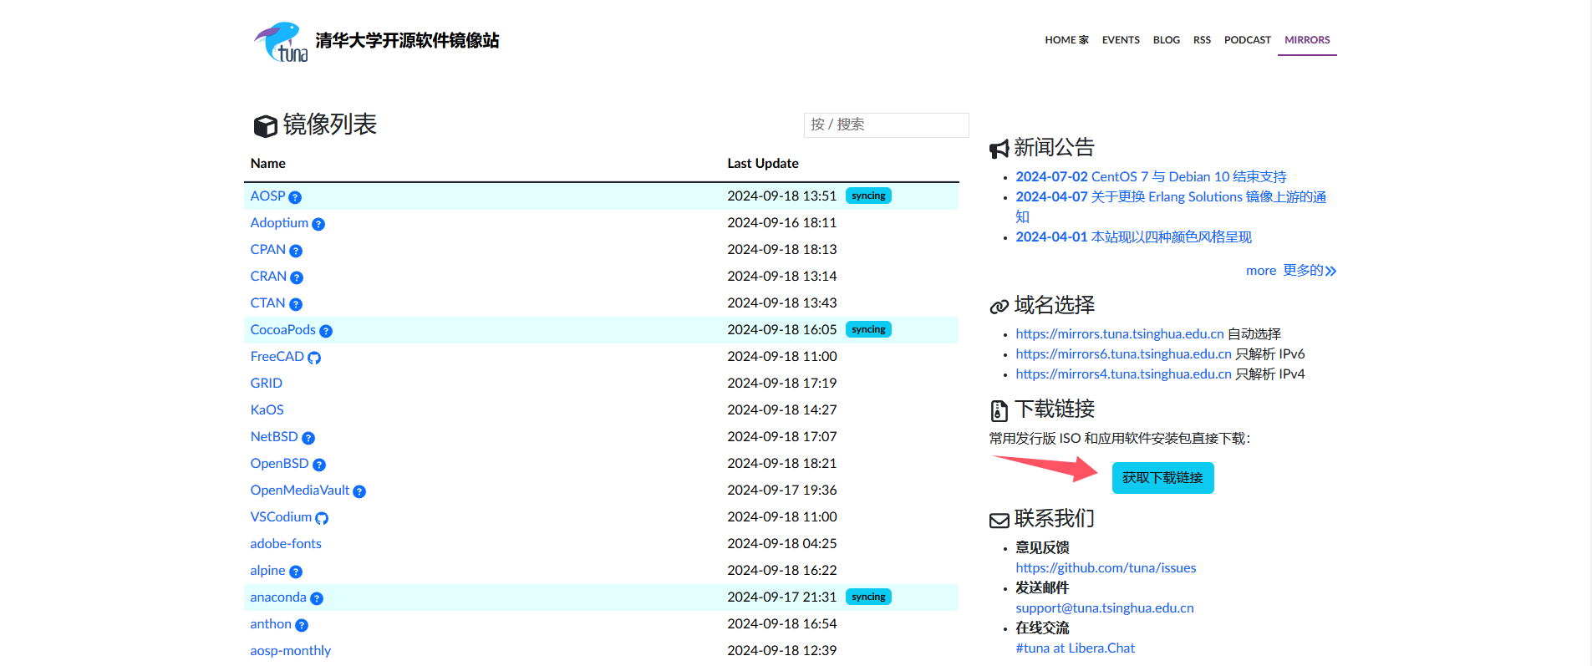1592x666 pixels.
Task: Open BLOG navigation item
Action: pyautogui.click(x=1167, y=40)
